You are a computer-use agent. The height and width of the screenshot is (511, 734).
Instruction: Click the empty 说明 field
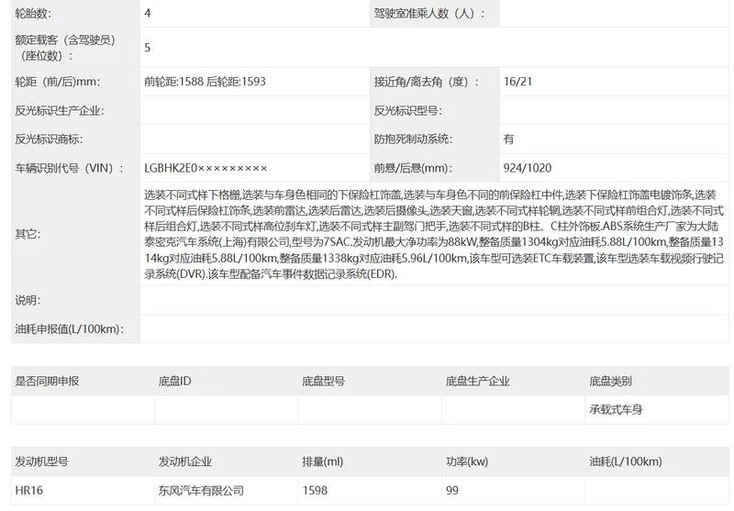click(x=434, y=300)
